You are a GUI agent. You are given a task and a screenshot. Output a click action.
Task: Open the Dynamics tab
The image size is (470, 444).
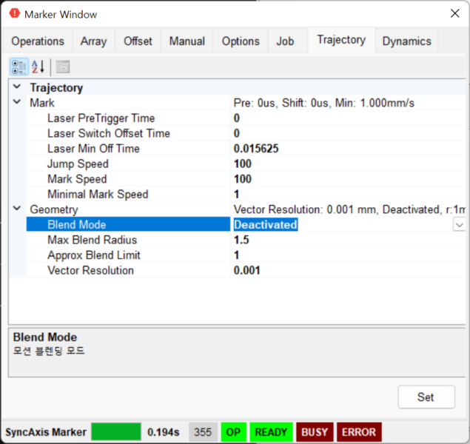406,41
